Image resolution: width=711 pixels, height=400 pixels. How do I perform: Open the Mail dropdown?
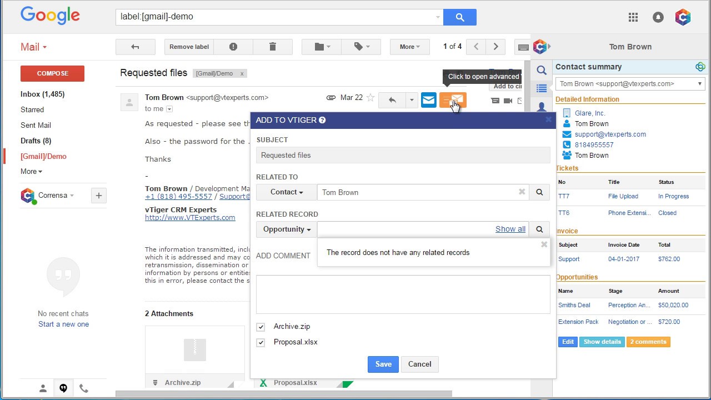coord(34,47)
